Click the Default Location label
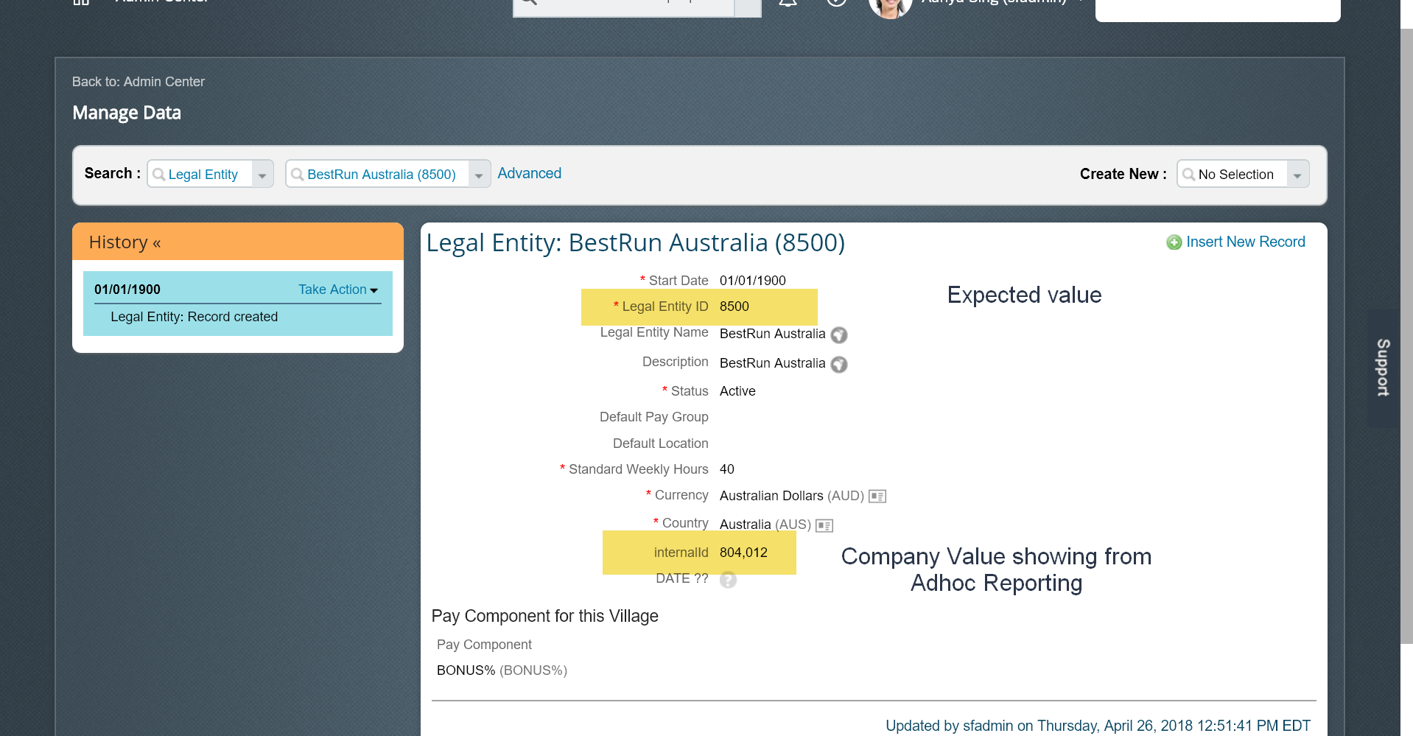 [x=660, y=444]
